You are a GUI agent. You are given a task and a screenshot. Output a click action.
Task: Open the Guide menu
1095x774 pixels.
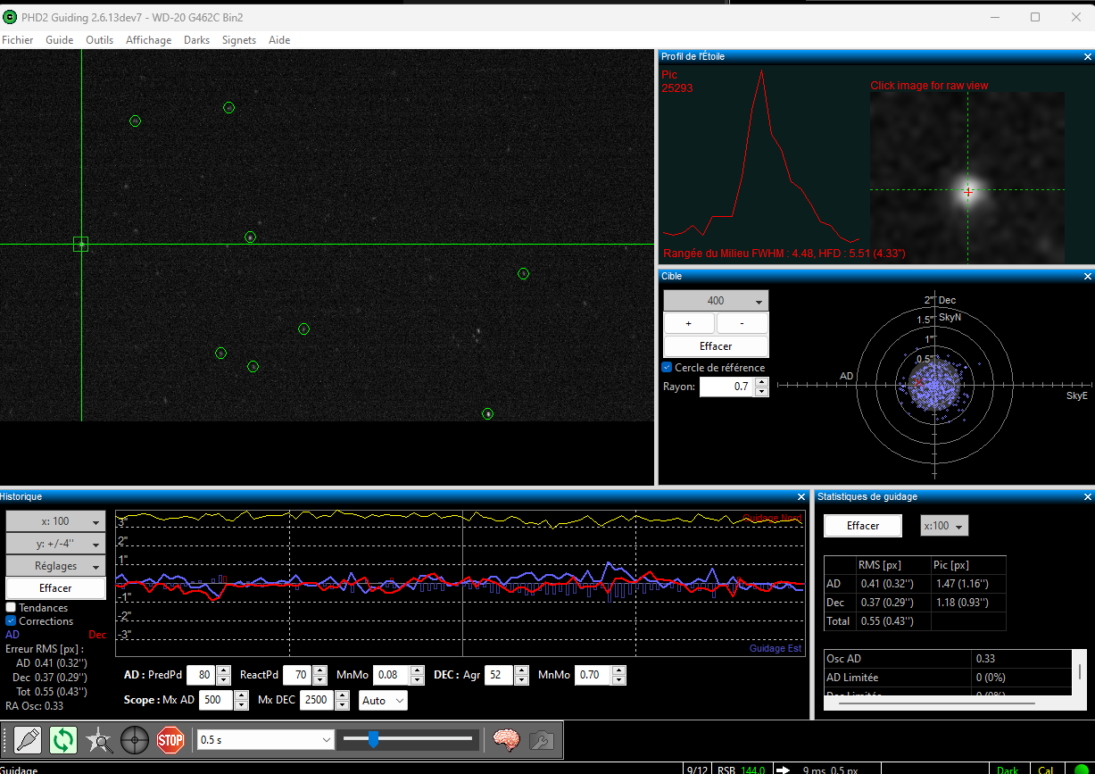60,40
